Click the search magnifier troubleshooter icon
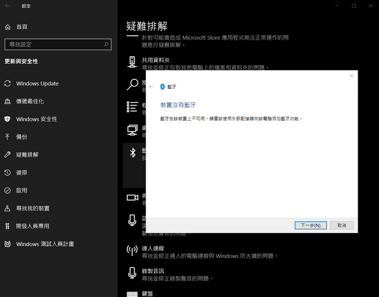 point(133,85)
